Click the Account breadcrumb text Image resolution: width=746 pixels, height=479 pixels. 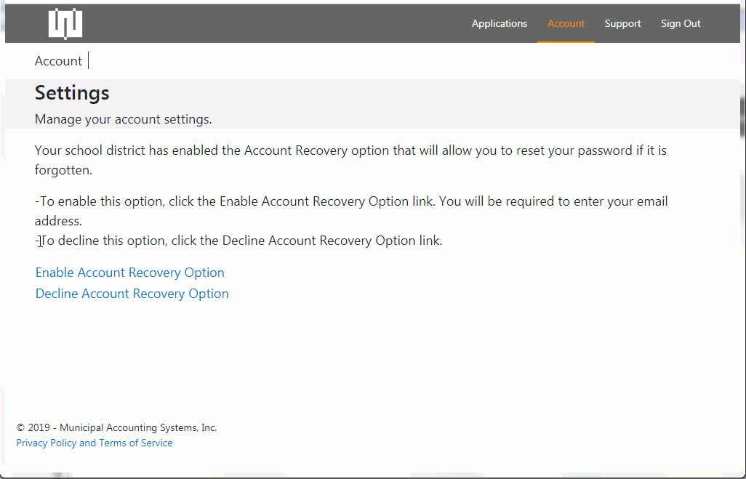(58, 61)
